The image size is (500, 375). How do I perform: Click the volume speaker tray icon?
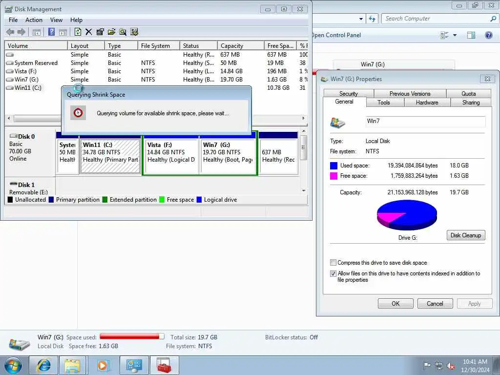pos(451,366)
